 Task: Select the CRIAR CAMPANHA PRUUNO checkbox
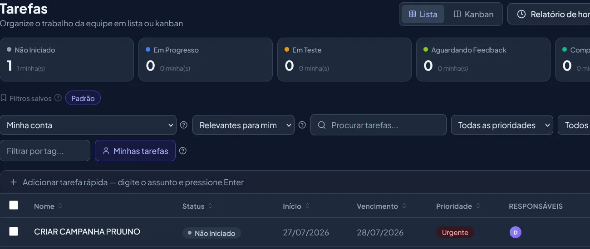14,231
